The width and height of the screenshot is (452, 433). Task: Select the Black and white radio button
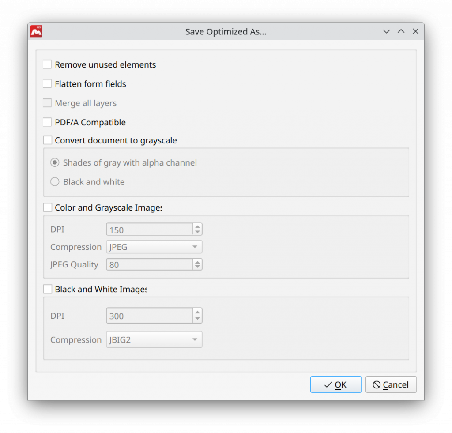tap(55, 181)
